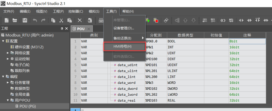Click the Save floppy disk icon
Image resolution: width=272 pixels, height=111 pixels.
point(25,20)
